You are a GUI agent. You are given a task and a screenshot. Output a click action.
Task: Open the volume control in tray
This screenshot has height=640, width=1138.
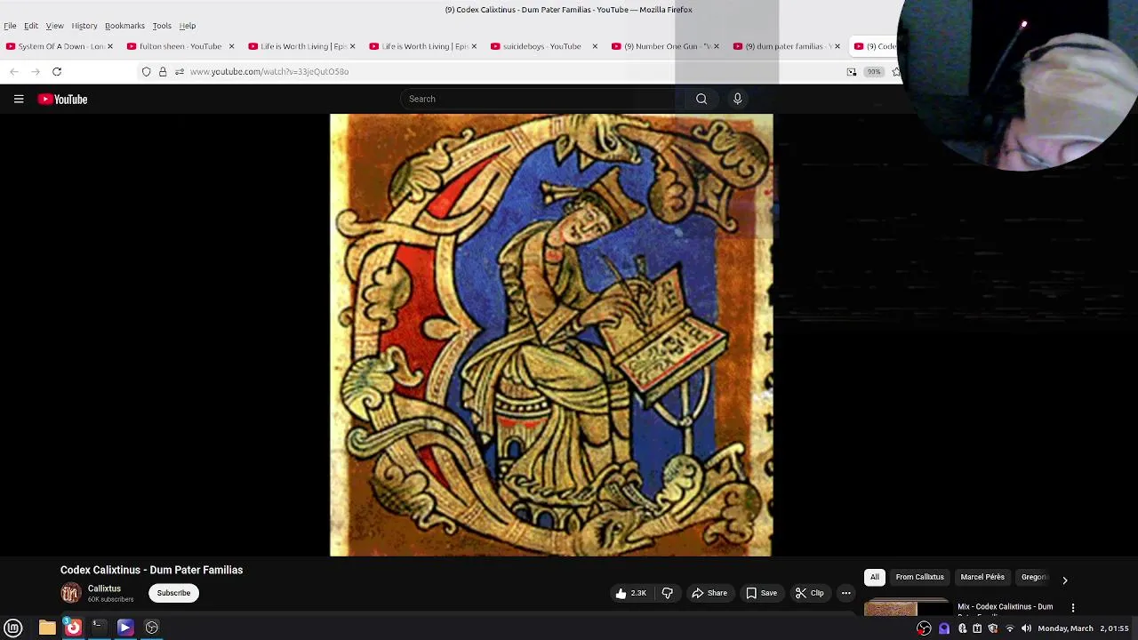tap(1026, 628)
